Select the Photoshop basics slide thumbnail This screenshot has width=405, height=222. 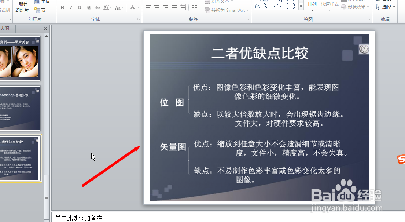point(20,108)
